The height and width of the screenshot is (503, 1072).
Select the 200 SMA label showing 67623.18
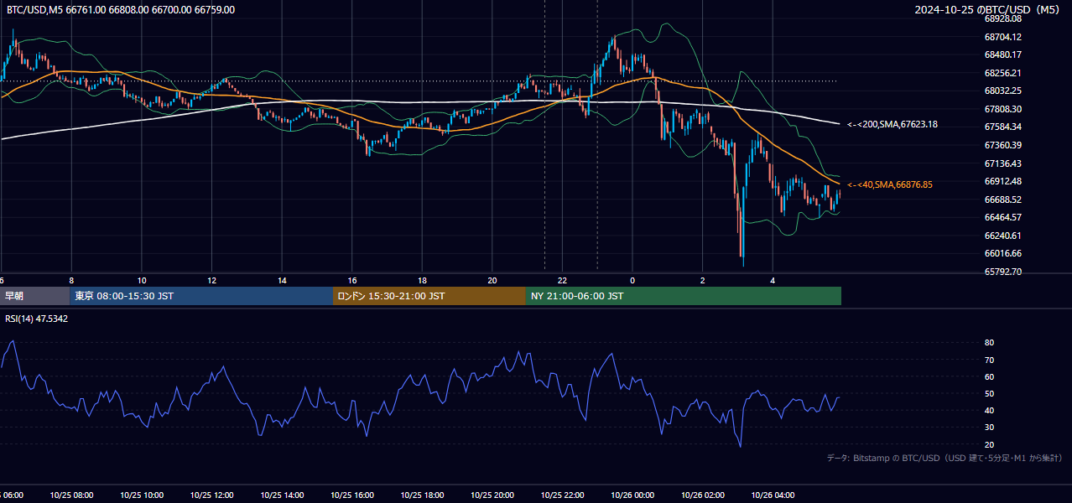tap(892, 124)
